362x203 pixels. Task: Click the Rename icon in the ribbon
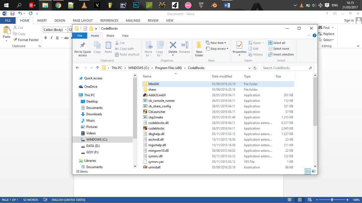pos(185,48)
